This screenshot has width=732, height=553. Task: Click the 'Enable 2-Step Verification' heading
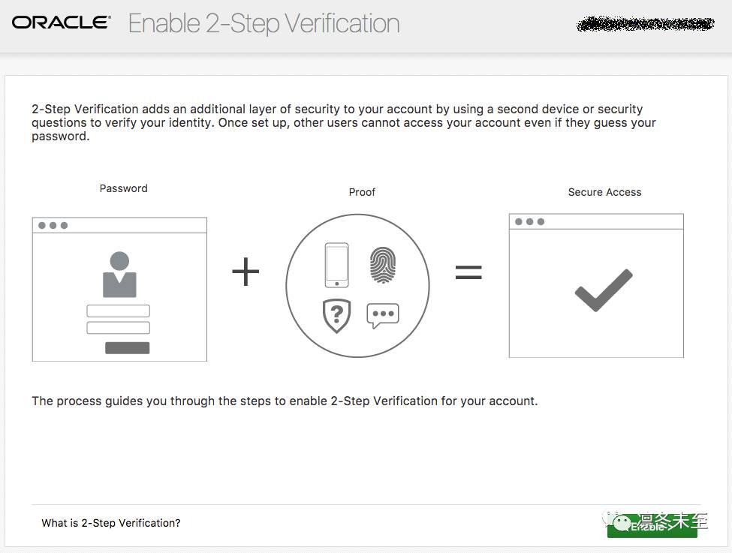point(264,23)
